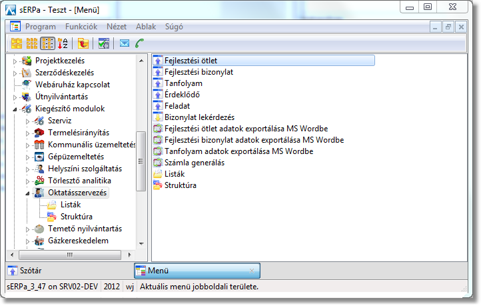Click the tree scroll up arrow
The image size is (481, 306).
click(x=141, y=61)
